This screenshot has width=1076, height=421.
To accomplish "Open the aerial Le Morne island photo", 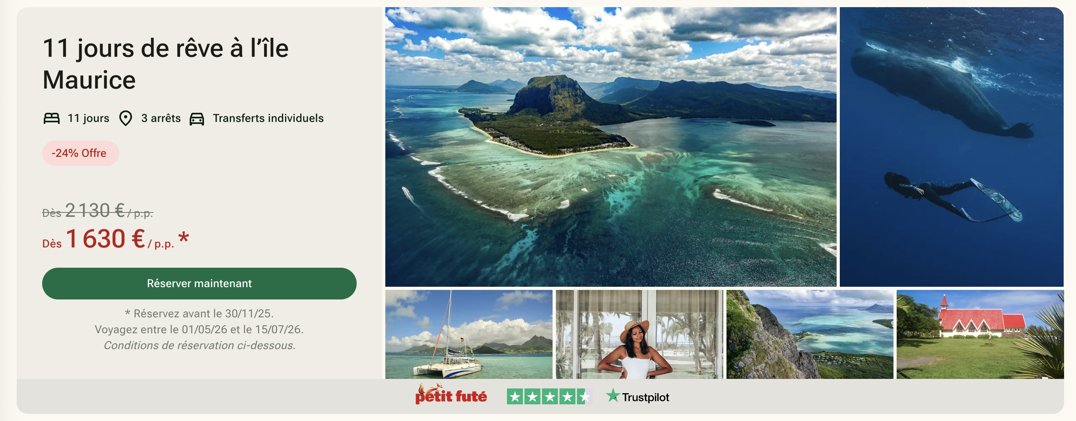I will pyautogui.click(x=611, y=147).
